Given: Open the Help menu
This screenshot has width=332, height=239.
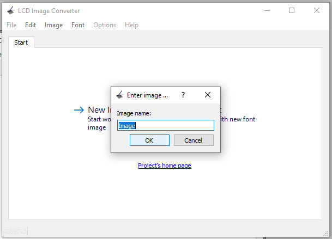Looking at the screenshot, I should click(x=131, y=25).
